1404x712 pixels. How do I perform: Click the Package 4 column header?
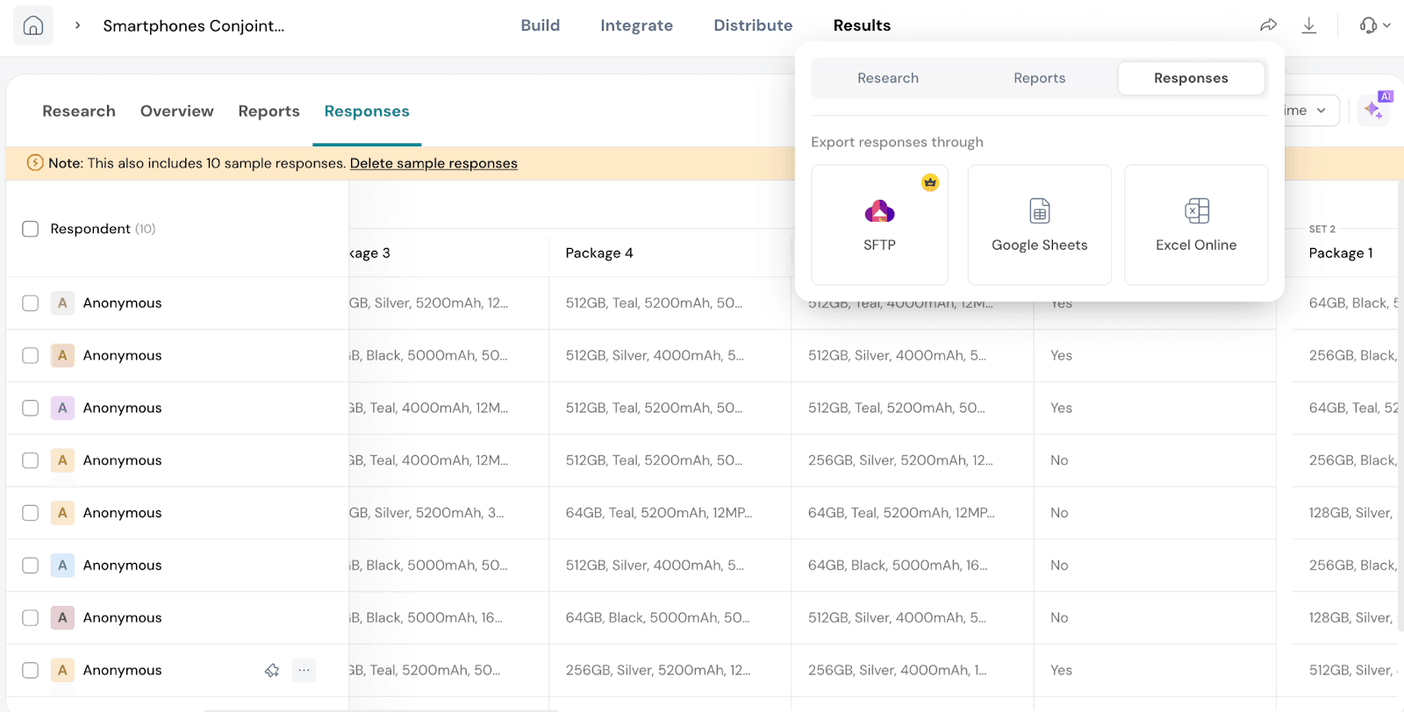(x=599, y=253)
